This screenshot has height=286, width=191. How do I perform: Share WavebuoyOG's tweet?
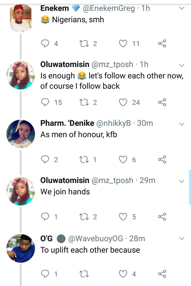pyautogui.click(x=162, y=274)
